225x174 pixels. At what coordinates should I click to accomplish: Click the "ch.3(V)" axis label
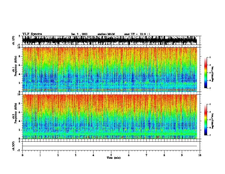[x=14, y=146]
